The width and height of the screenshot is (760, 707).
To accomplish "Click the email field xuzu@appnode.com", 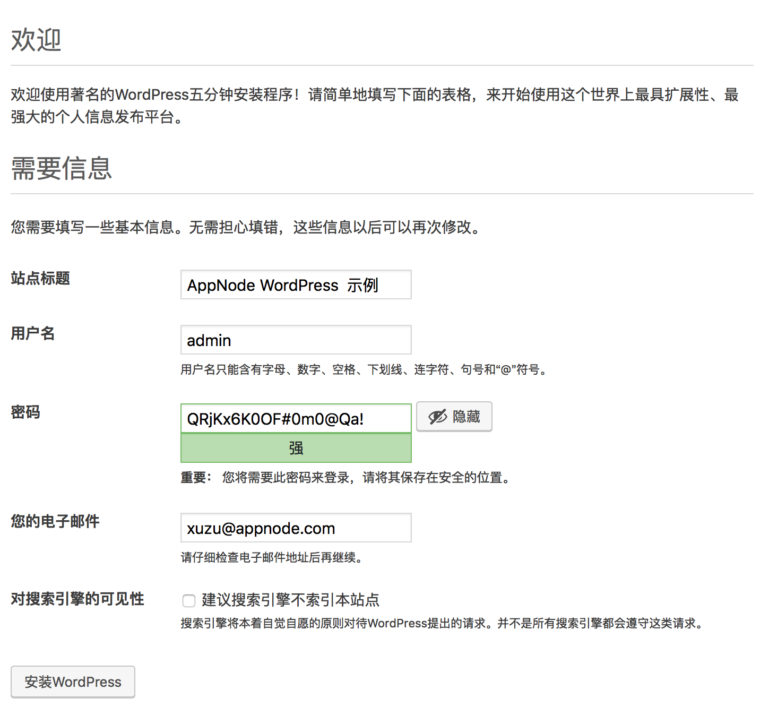I will pos(296,528).
